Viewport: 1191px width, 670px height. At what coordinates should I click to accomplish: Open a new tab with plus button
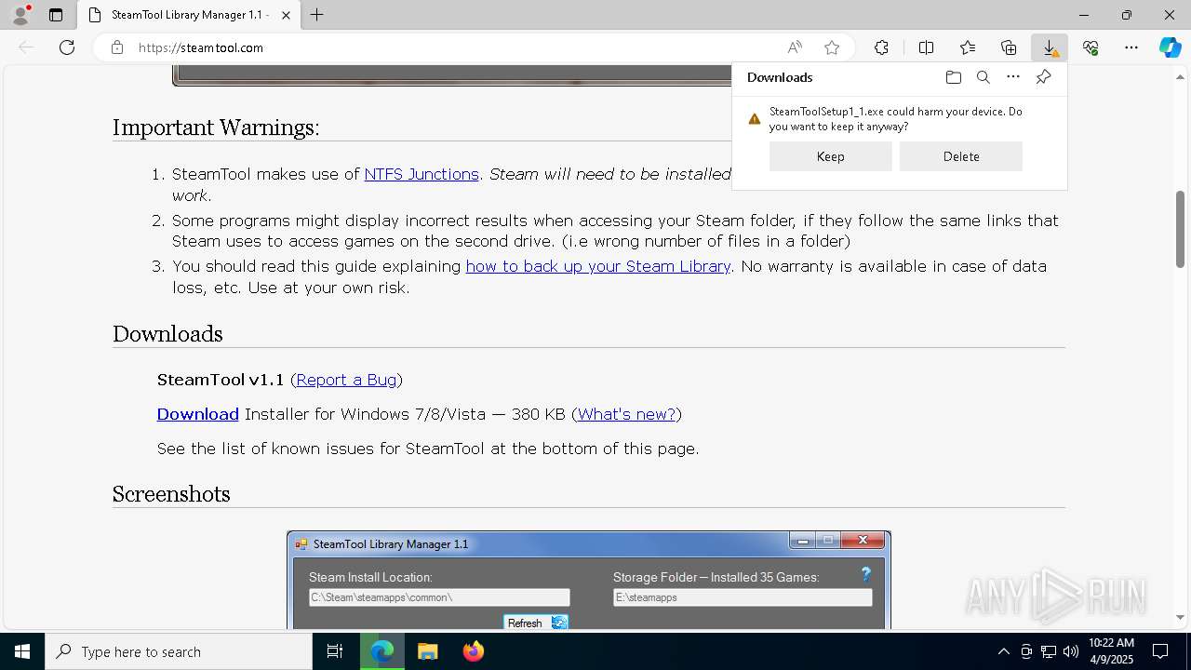click(317, 15)
